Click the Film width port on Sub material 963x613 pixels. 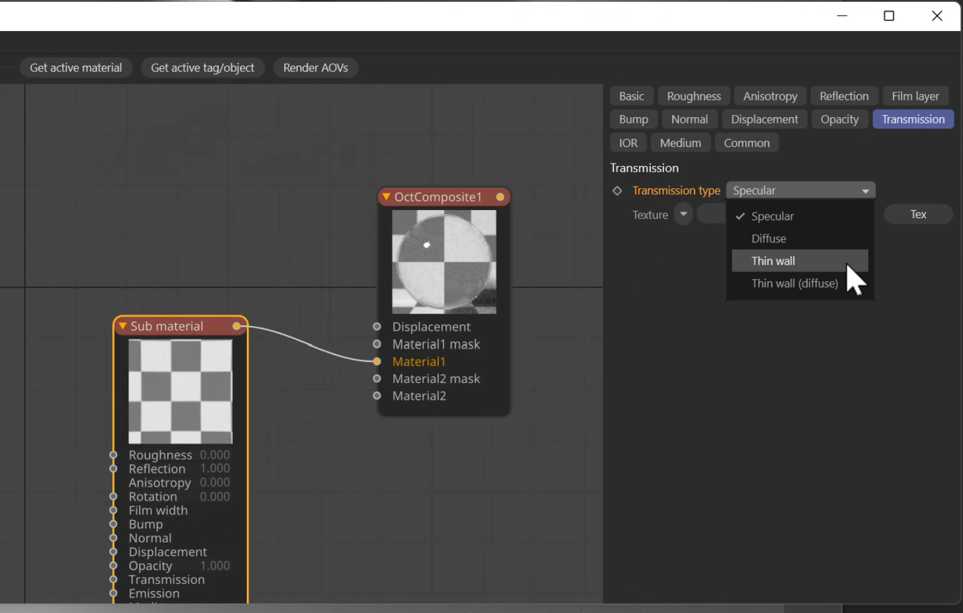tap(113, 510)
